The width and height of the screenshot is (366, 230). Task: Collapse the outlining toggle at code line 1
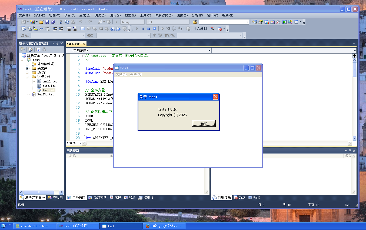(84, 56)
